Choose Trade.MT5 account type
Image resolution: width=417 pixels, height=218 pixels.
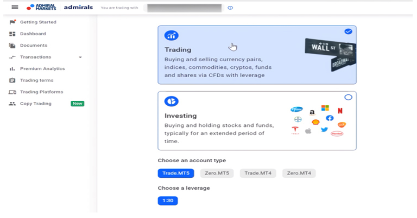(176, 173)
